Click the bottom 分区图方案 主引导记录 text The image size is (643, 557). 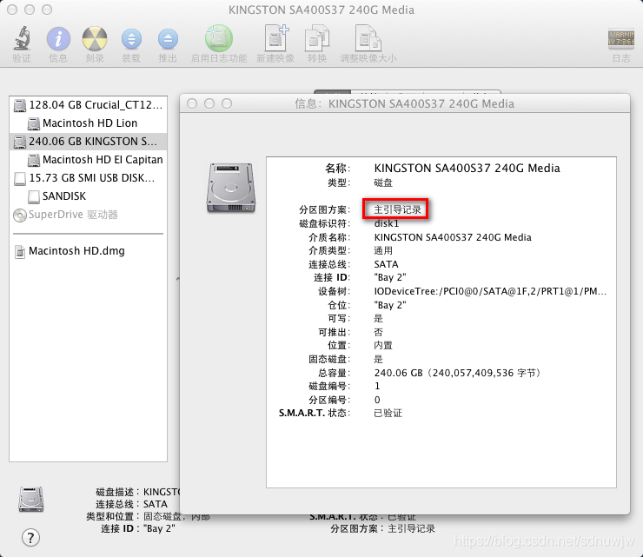(382, 528)
